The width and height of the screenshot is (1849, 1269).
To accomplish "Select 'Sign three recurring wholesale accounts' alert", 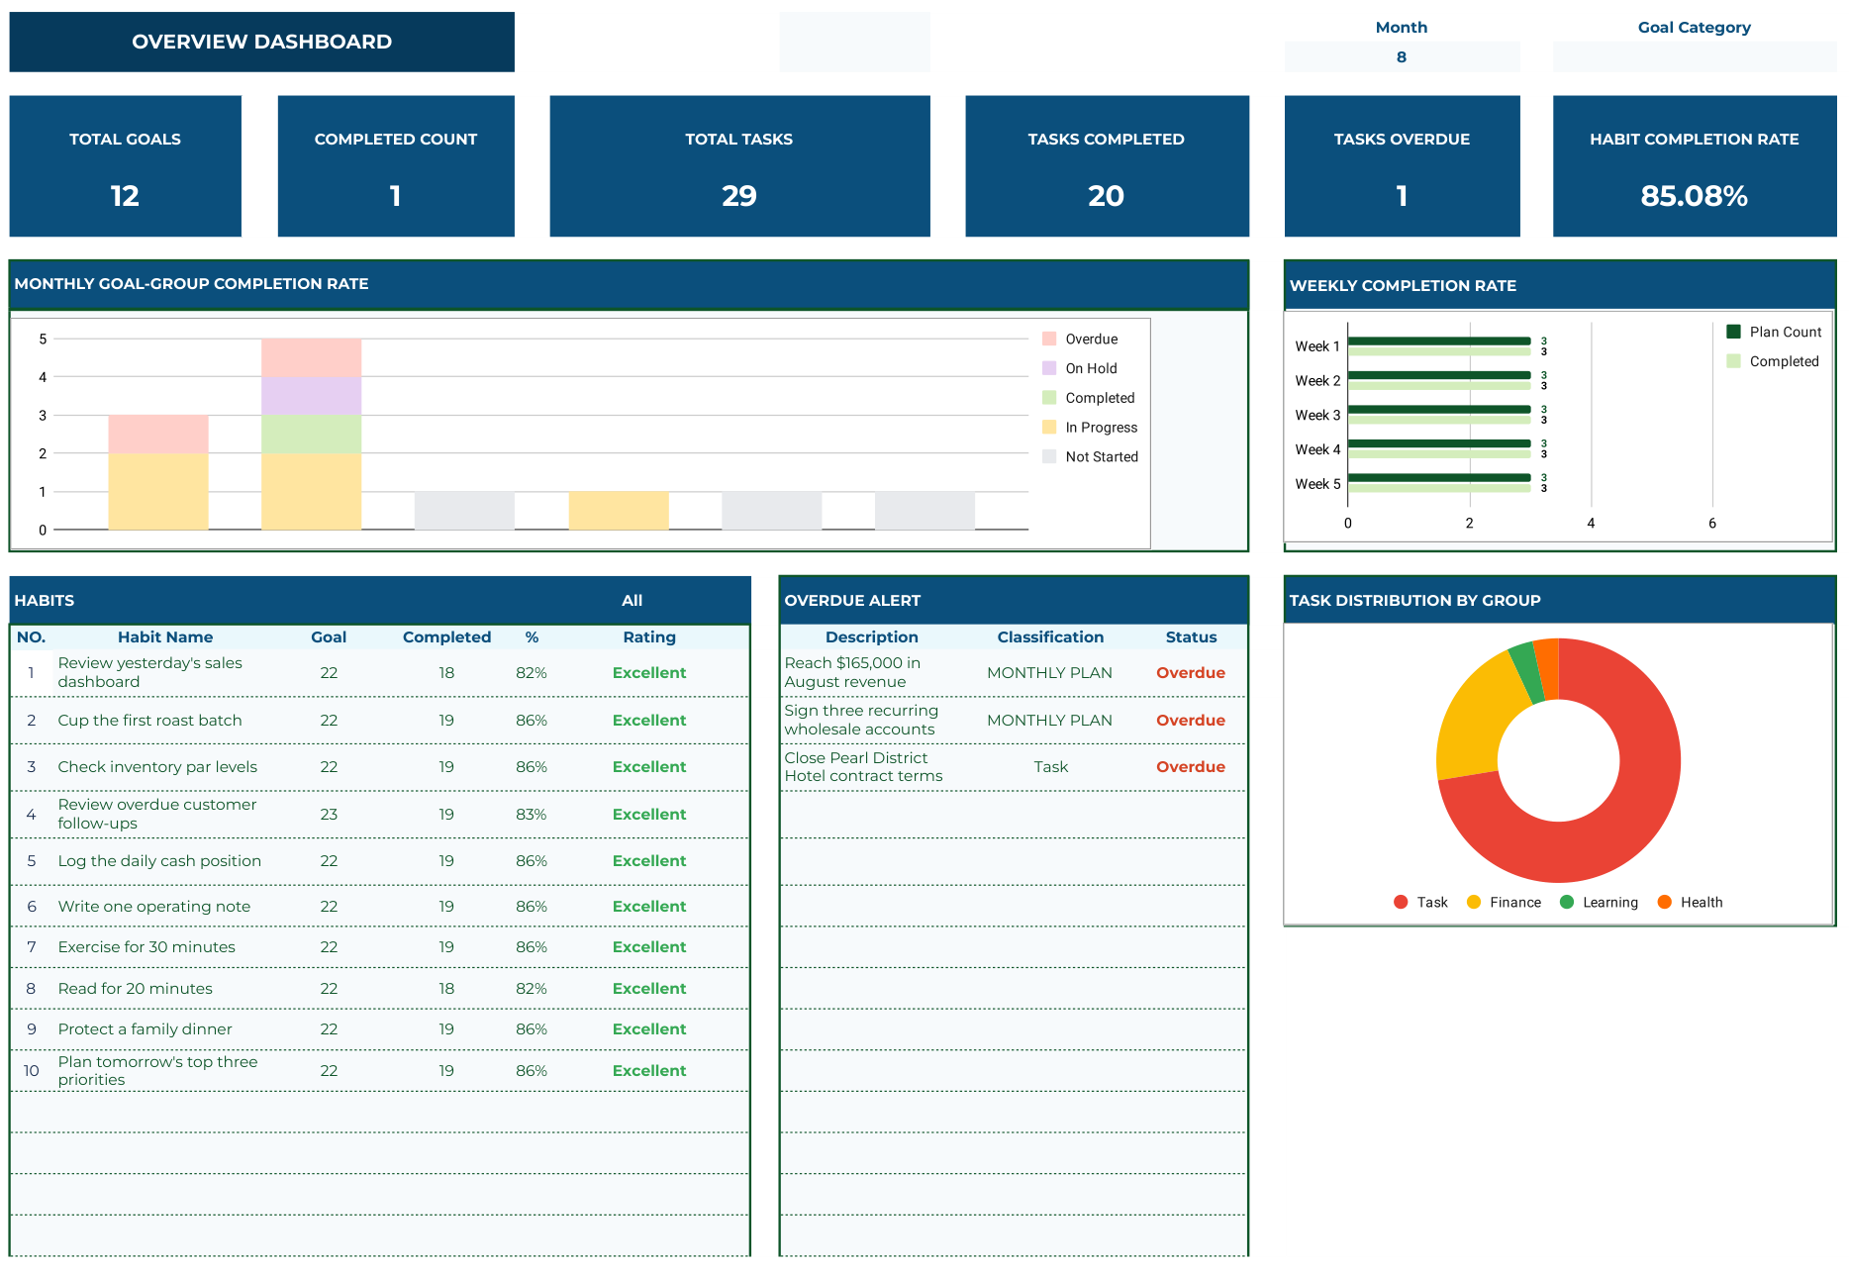I will [x=861, y=720].
